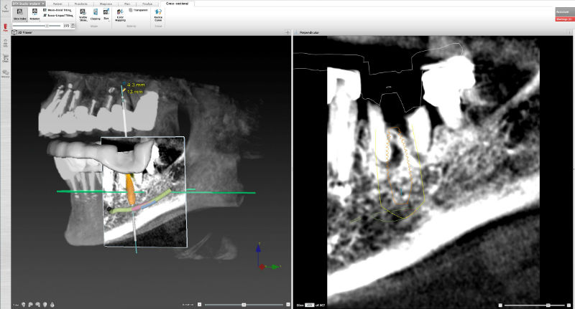
Task: Click the red Warnings button
Action: point(564,18)
